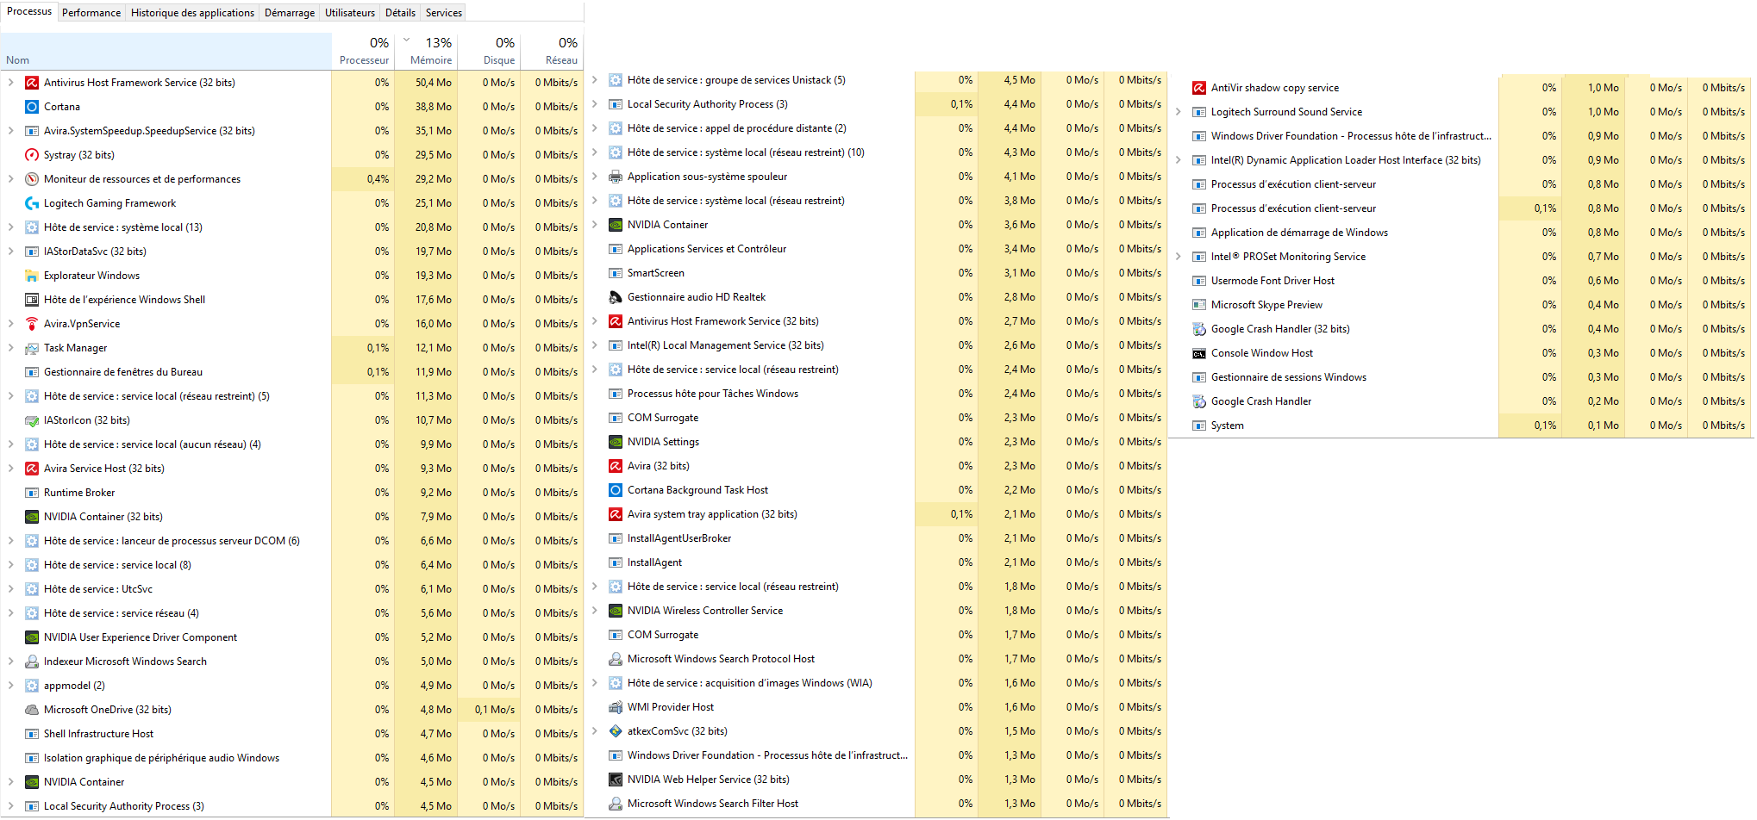Click the Google Crash Handler (32 bits) icon
1757x820 pixels.
pyautogui.click(x=1199, y=329)
